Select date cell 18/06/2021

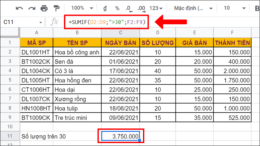[121, 108]
